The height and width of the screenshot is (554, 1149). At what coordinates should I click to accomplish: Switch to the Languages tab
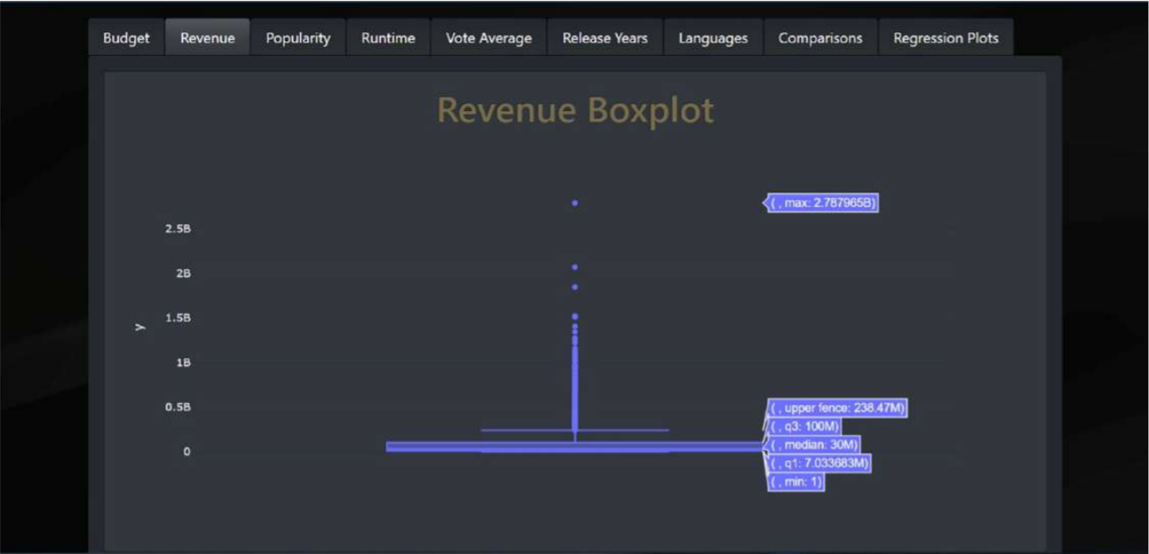point(713,38)
